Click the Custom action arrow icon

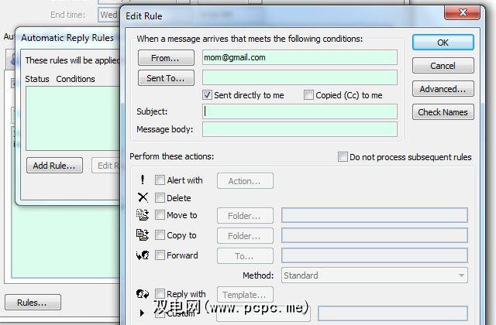(142, 313)
